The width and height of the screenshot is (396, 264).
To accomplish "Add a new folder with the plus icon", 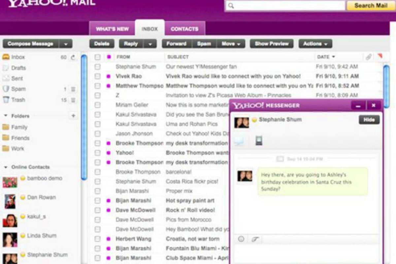I will 73,116.
